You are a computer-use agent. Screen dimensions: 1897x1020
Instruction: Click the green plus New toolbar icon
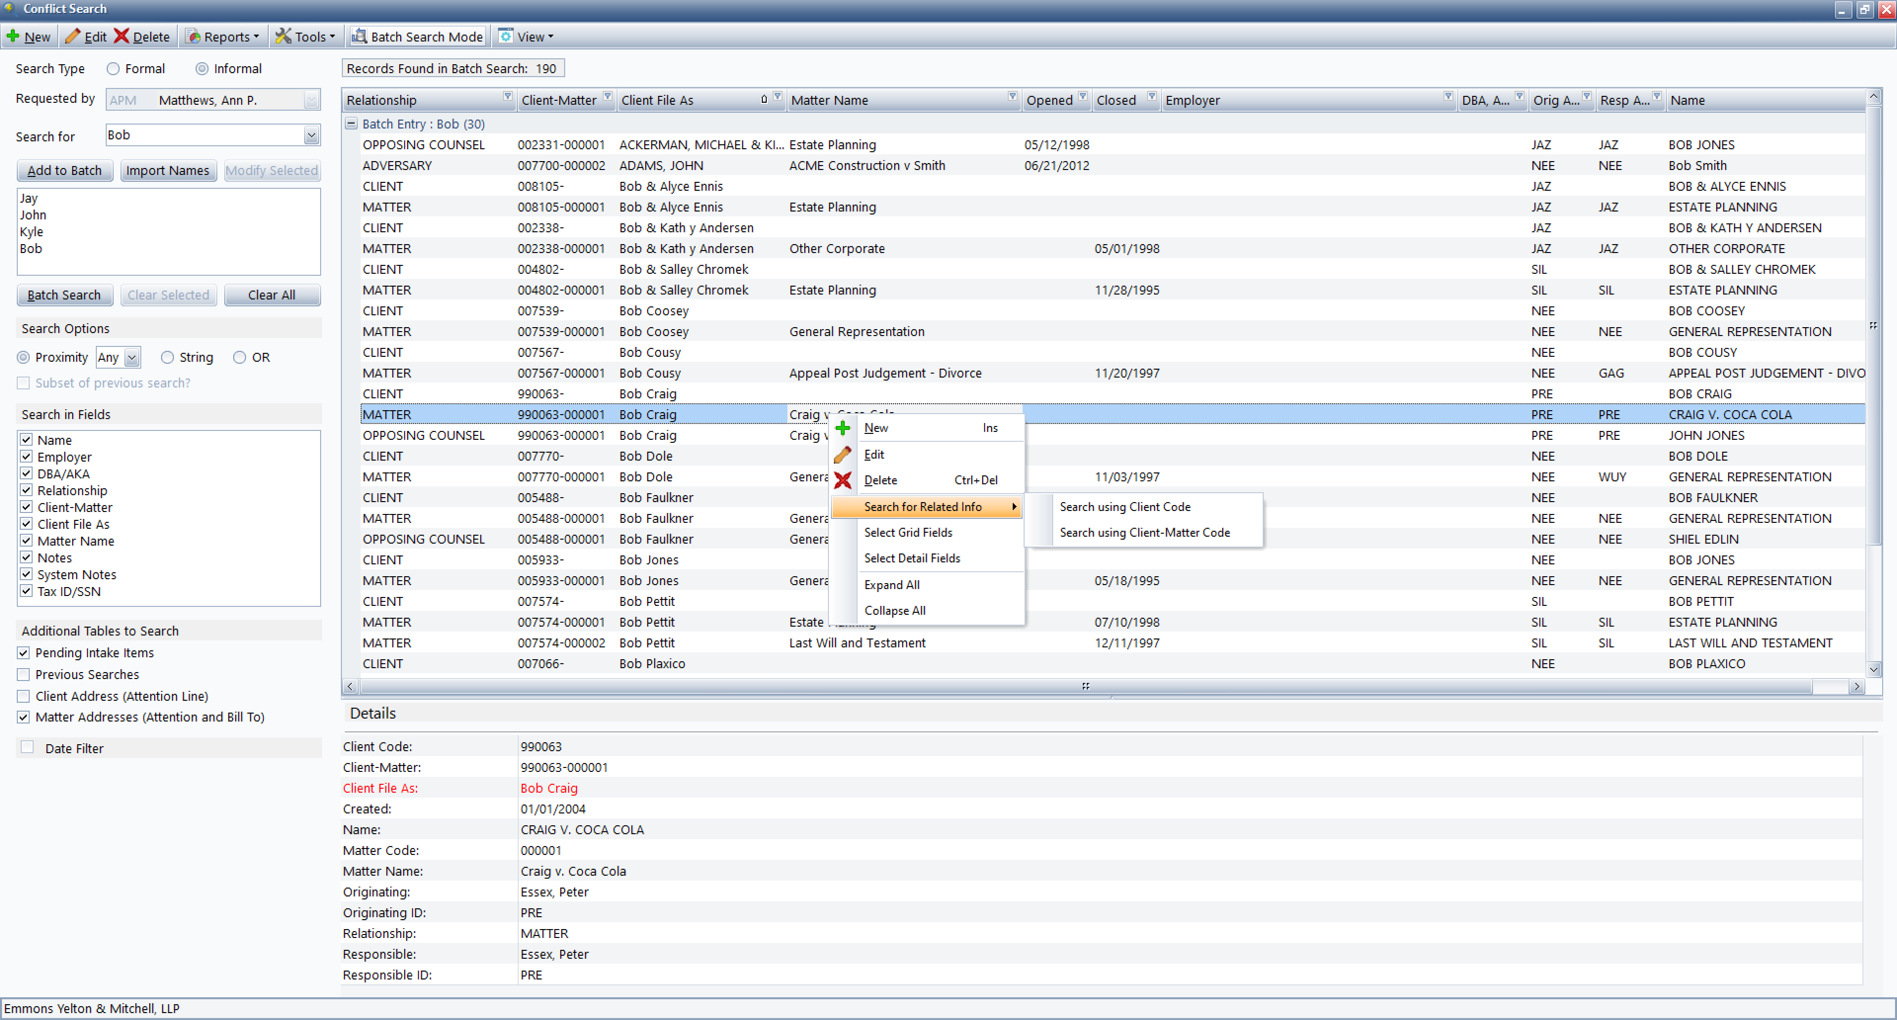(x=13, y=36)
